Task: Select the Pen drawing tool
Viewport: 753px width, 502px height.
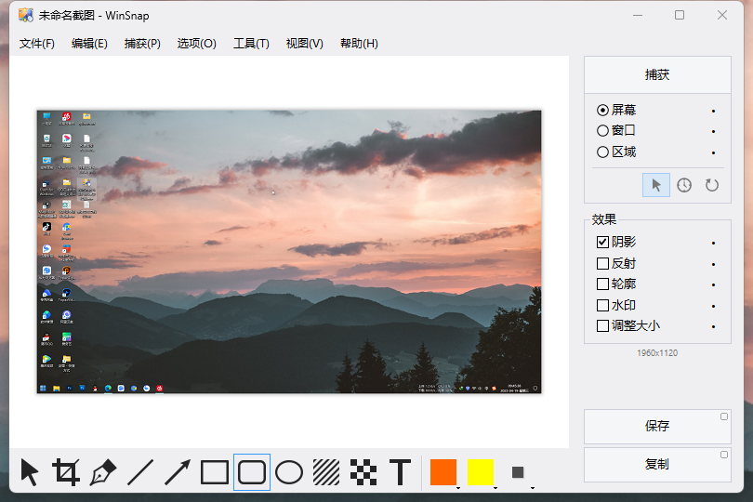Action: click(103, 472)
